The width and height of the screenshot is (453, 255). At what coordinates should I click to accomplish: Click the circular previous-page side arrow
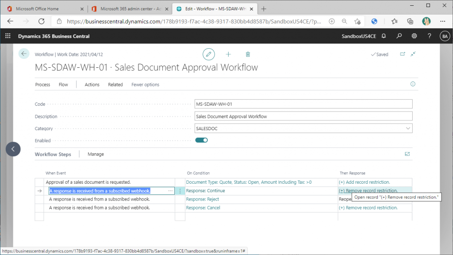pos(13,149)
